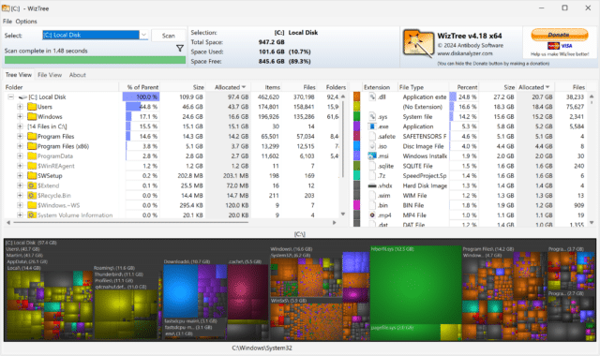Click the Scan button
Screen dimensions: 600x356
(x=169, y=36)
